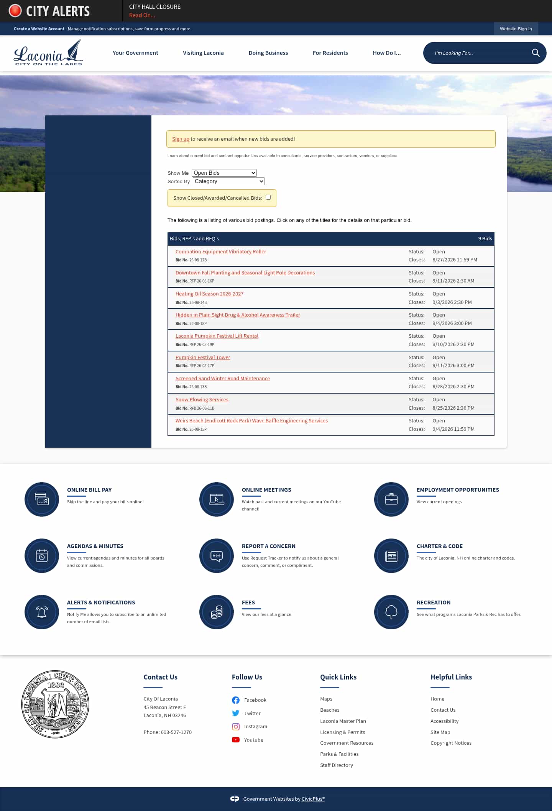Click the Charter & Code heading

click(x=440, y=546)
